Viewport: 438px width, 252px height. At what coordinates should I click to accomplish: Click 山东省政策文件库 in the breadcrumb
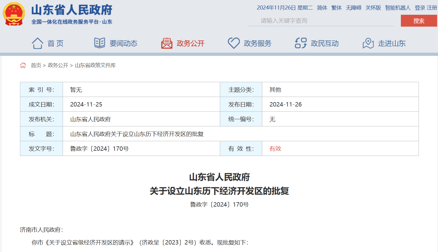click(x=95, y=65)
